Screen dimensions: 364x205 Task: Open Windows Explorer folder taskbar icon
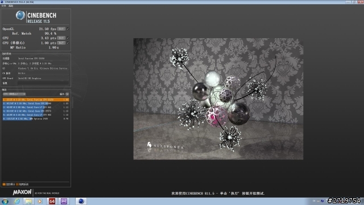pyautogui.click(x=28, y=201)
